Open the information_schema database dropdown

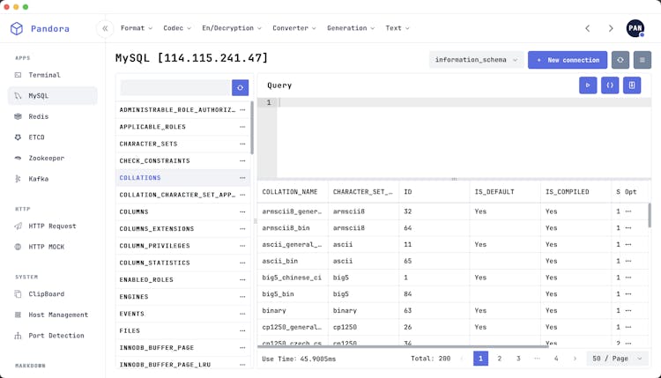pos(476,60)
